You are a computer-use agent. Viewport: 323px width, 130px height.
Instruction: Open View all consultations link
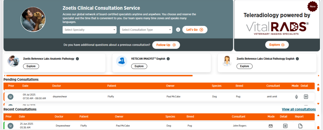pyautogui.click(x=299, y=109)
